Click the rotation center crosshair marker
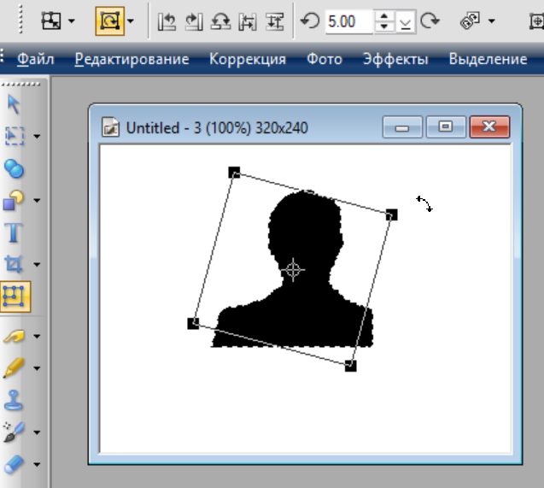The height and width of the screenshot is (488, 544). pyautogui.click(x=293, y=270)
